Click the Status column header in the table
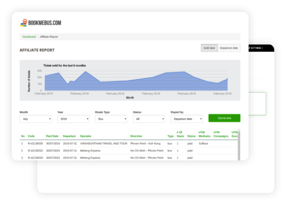 point(191,136)
